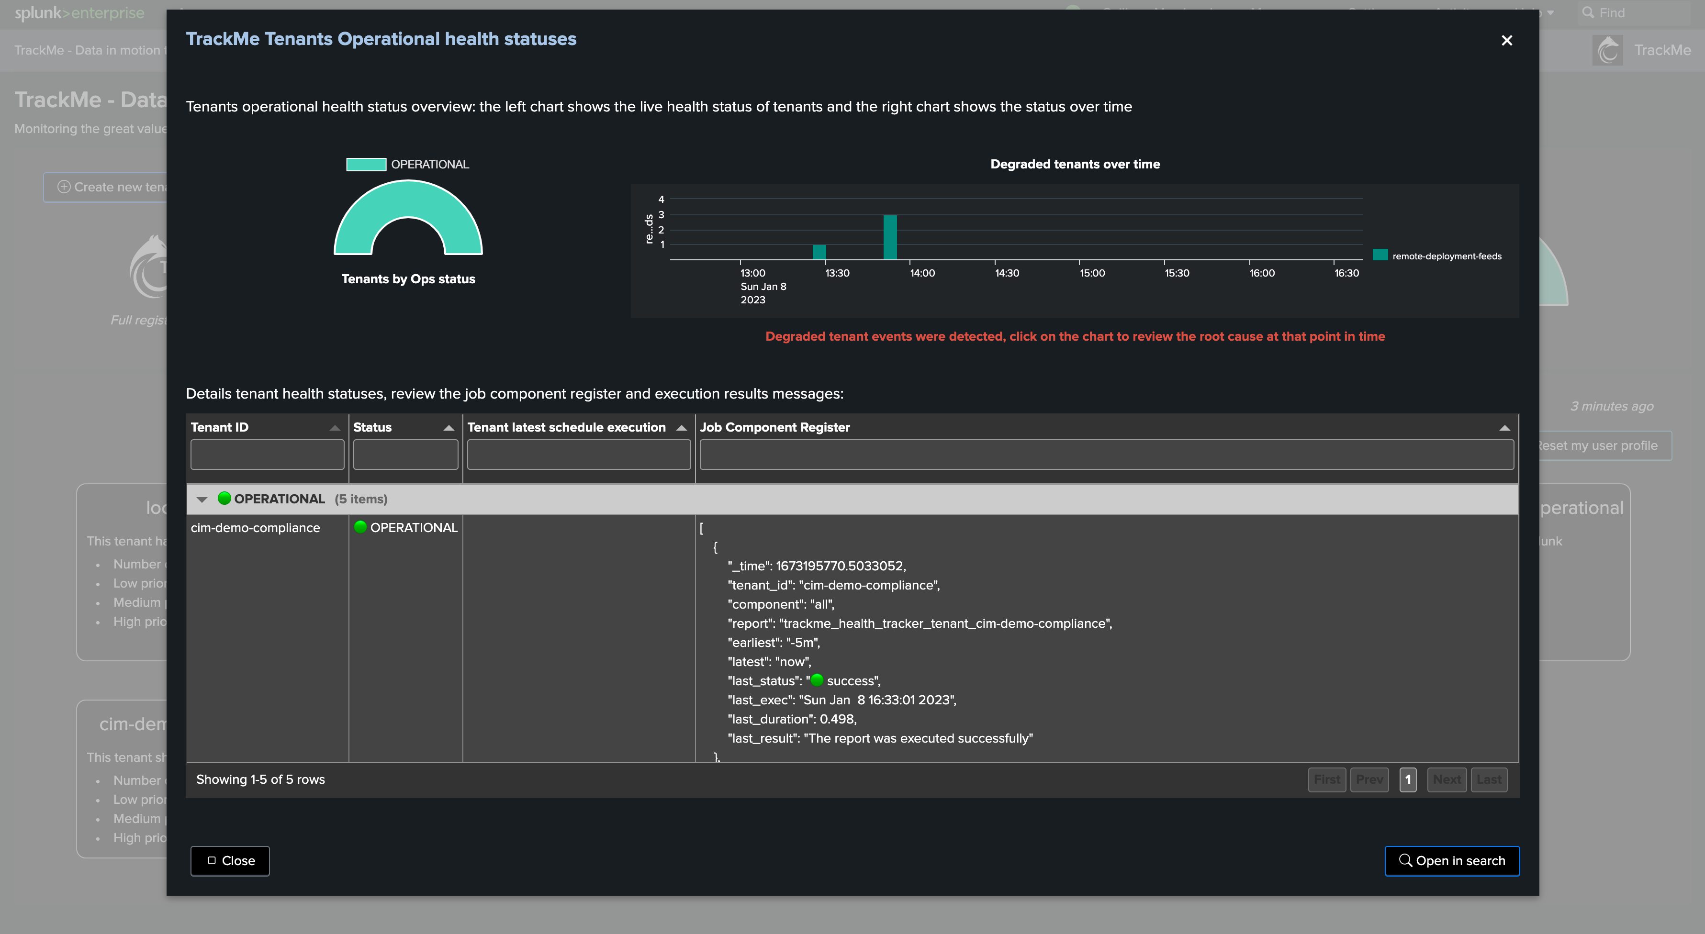Sort Job Component Register column arrow

pyautogui.click(x=1504, y=428)
